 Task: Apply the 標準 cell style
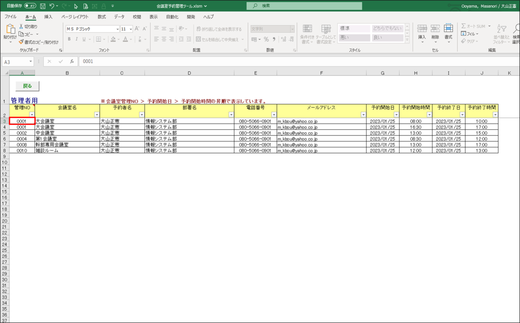click(354, 28)
